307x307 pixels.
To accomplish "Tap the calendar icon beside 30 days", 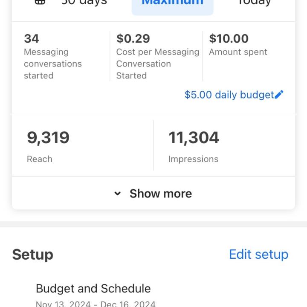I will point(40,2).
